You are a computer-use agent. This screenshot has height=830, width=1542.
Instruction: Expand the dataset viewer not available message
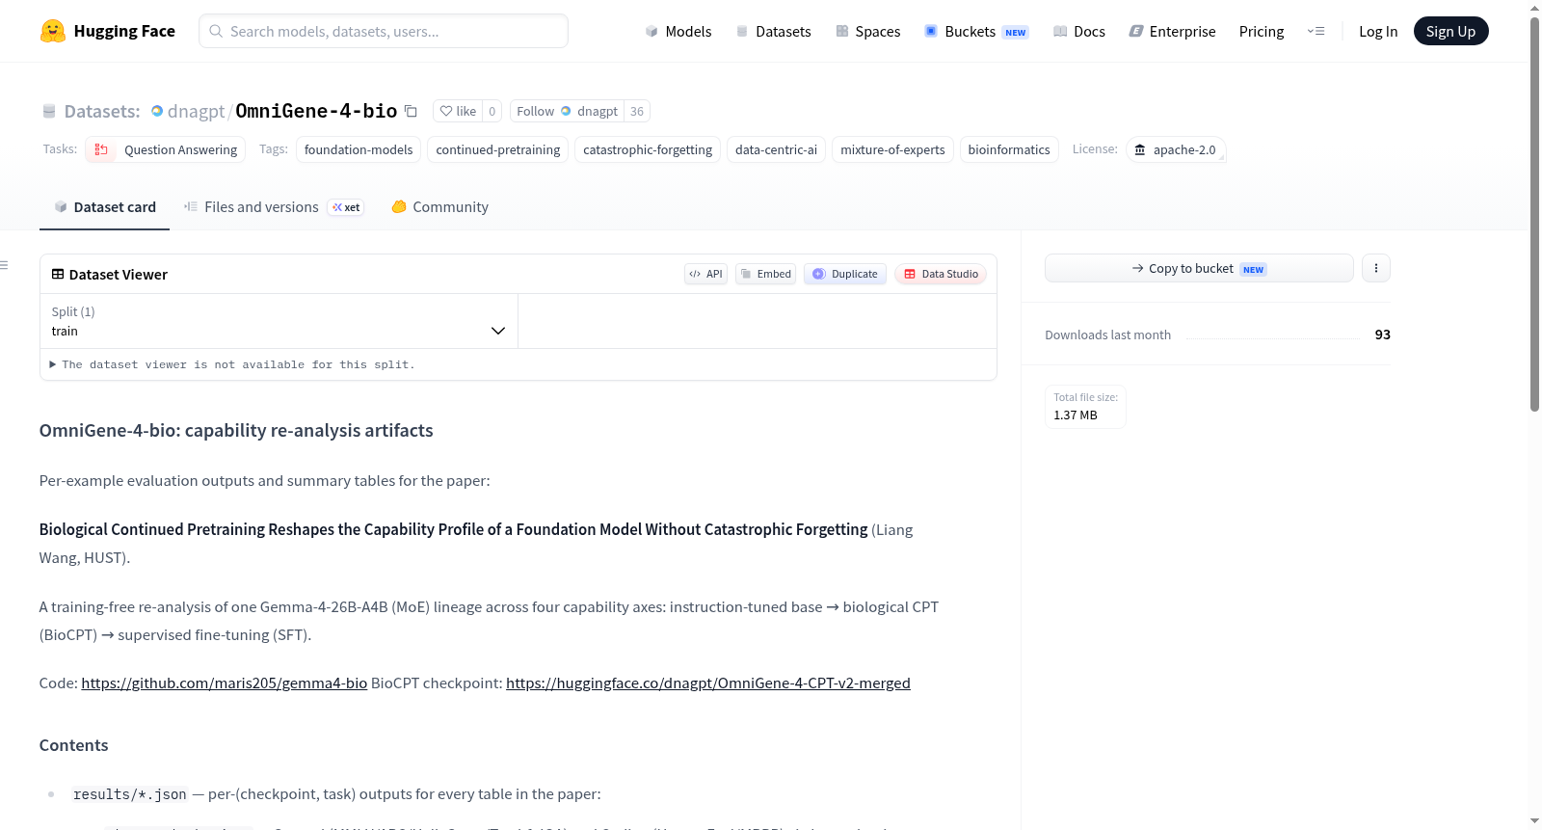click(231, 364)
